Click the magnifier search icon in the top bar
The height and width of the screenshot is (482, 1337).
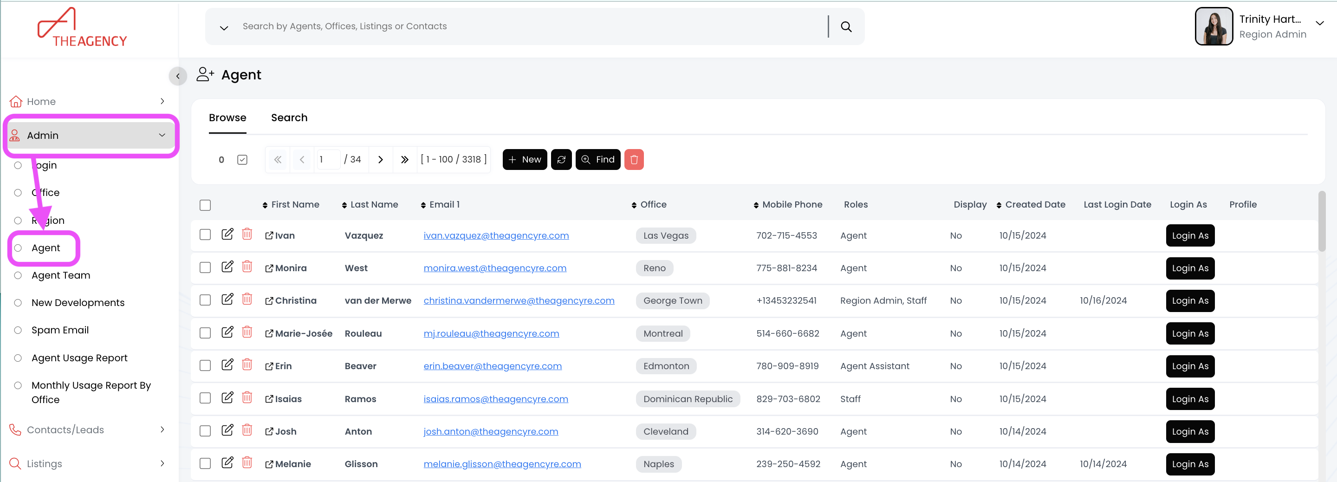coord(845,26)
